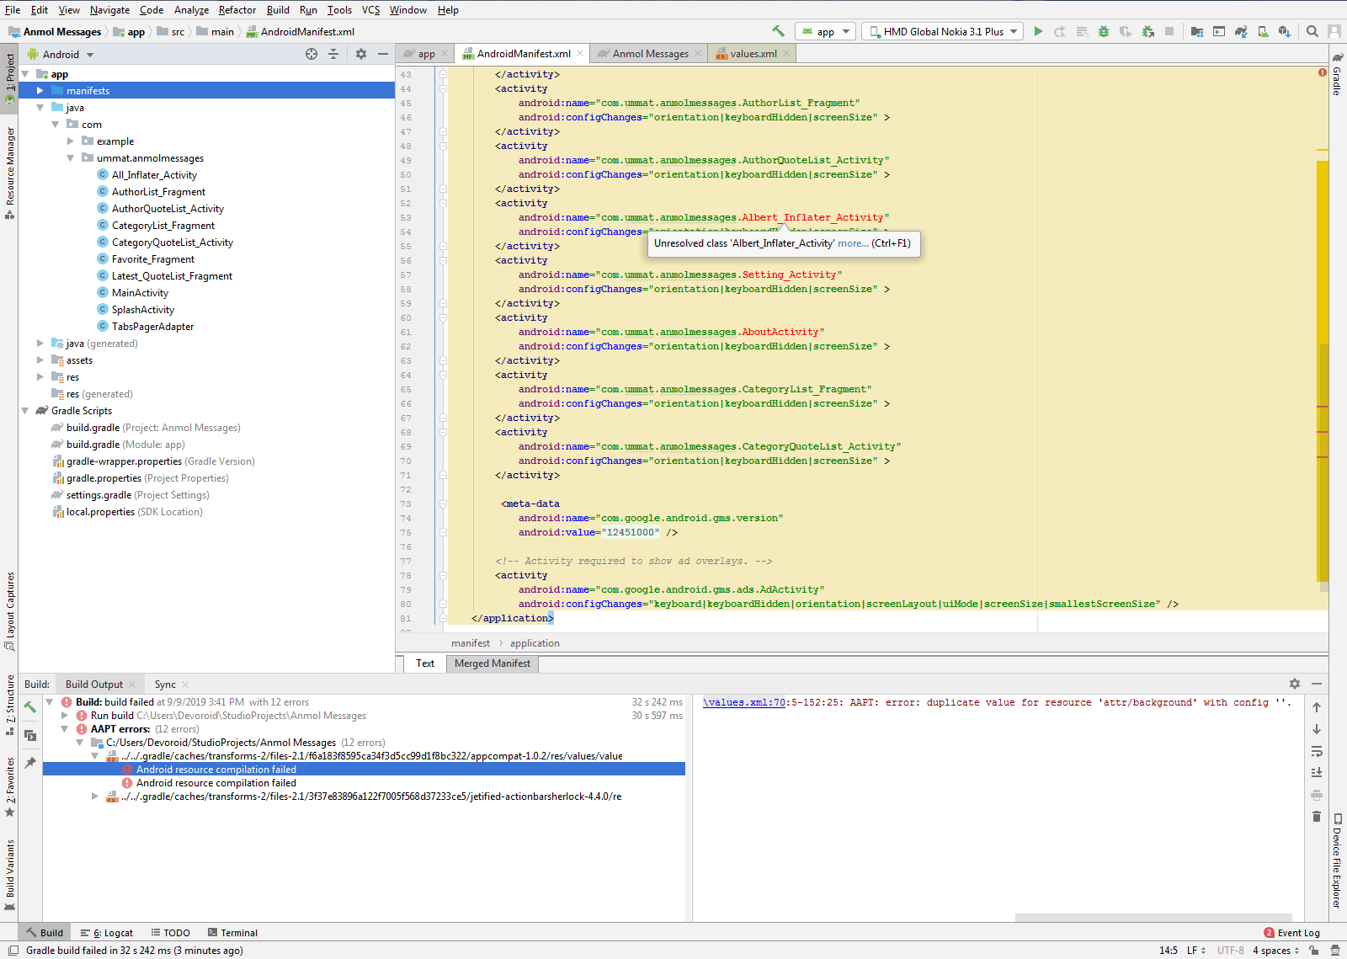Screen dimensions: 1347x959
Task: Click the values.xml:70 error link
Action: (x=744, y=702)
